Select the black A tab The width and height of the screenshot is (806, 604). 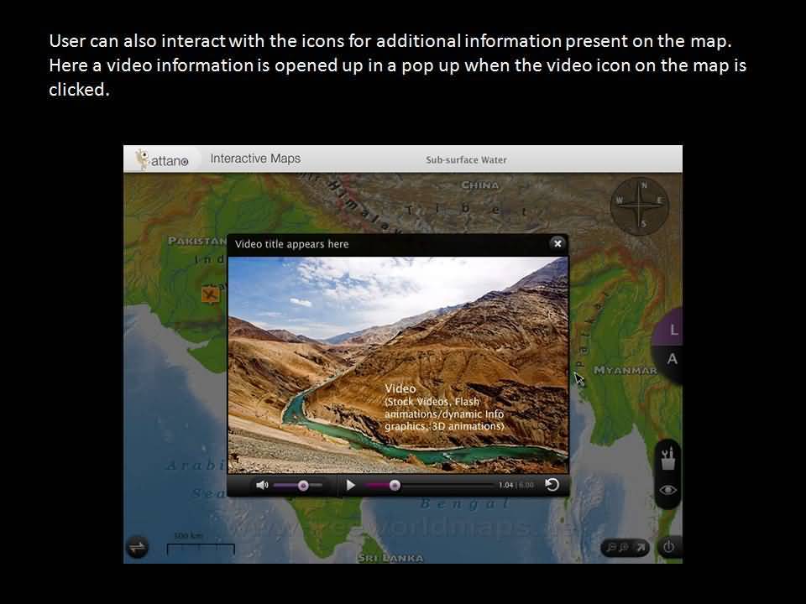tap(672, 359)
